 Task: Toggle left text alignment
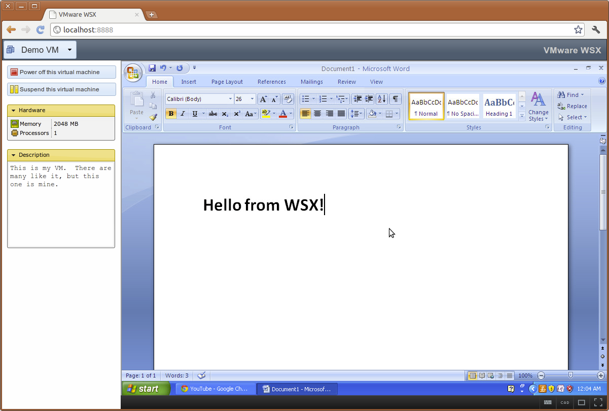305,114
